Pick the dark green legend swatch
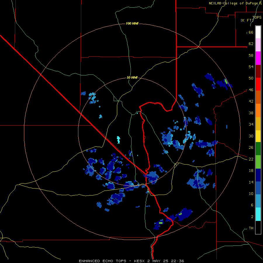The height and width of the screenshot is (263, 263). (x=258, y=149)
